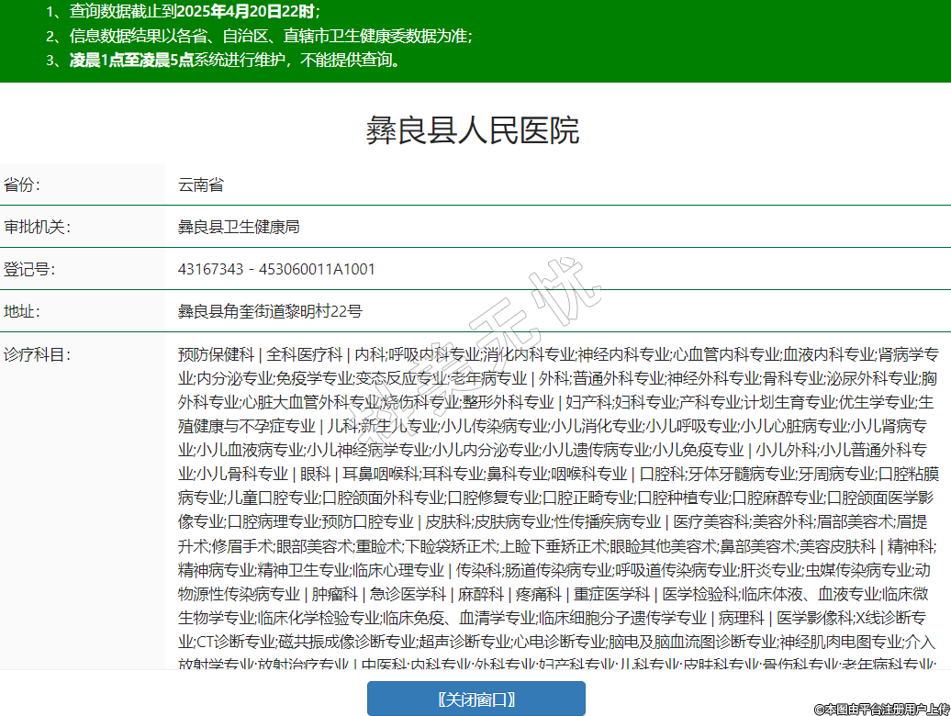Select registration number 43167343 - 453060011A1001
Image resolution: width=951 pixels, height=716 pixels.
point(276,269)
